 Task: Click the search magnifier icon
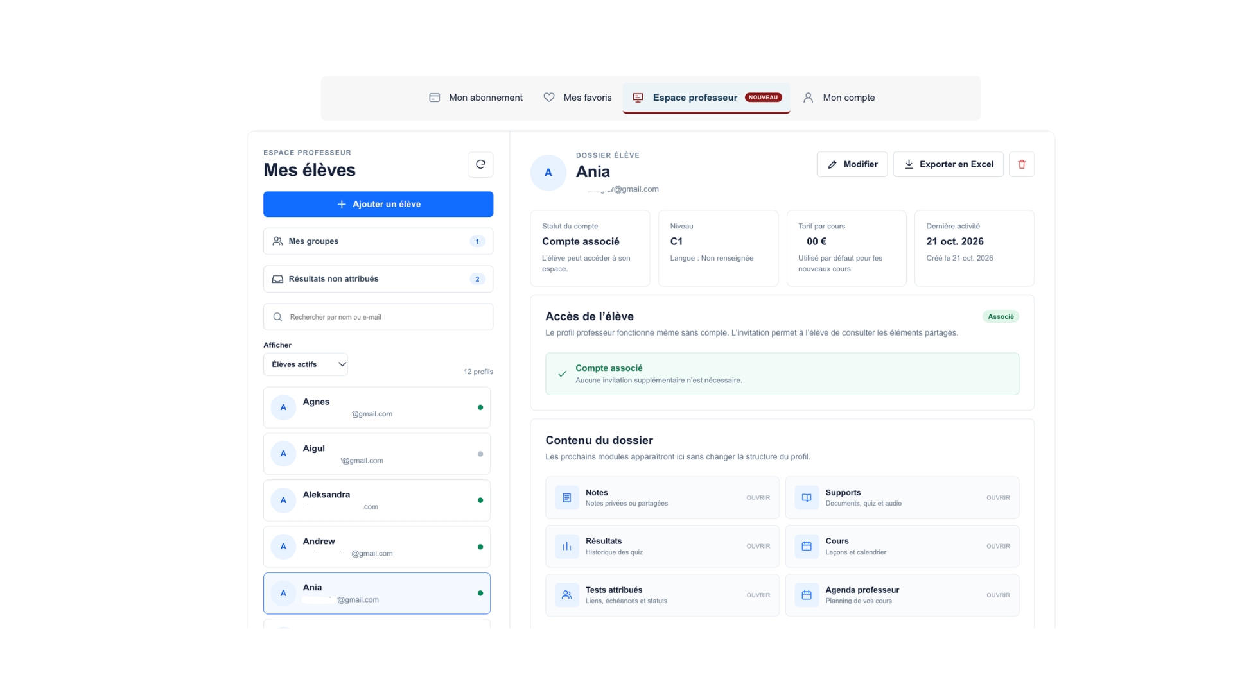277,317
